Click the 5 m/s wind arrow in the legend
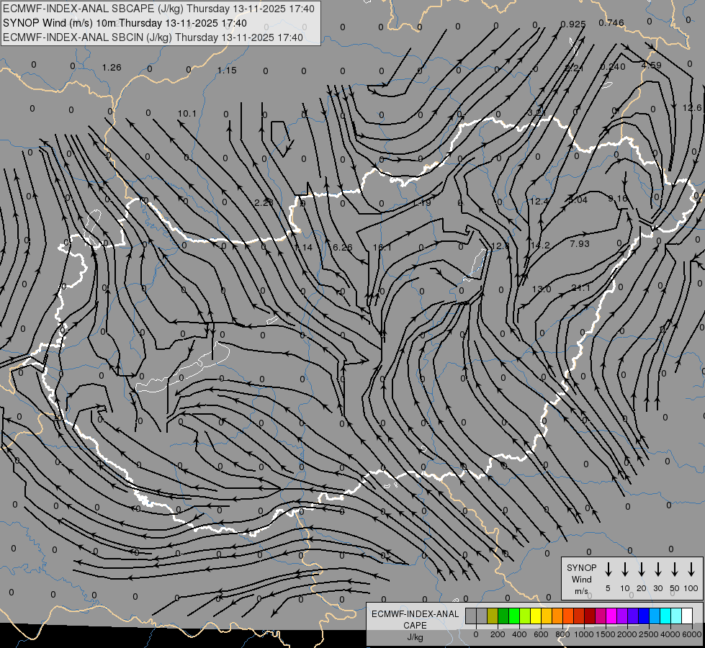The width and height of the screenshot is (705, 648). [608, 570]
